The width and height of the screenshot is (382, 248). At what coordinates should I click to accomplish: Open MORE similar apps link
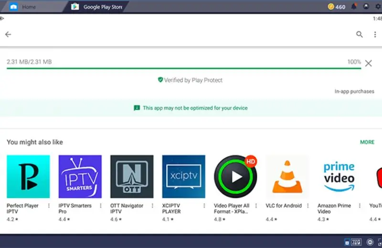tap(367, 142)
